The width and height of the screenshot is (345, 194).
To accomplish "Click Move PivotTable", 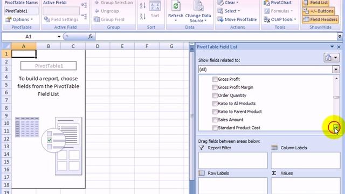I will point(237,19).
